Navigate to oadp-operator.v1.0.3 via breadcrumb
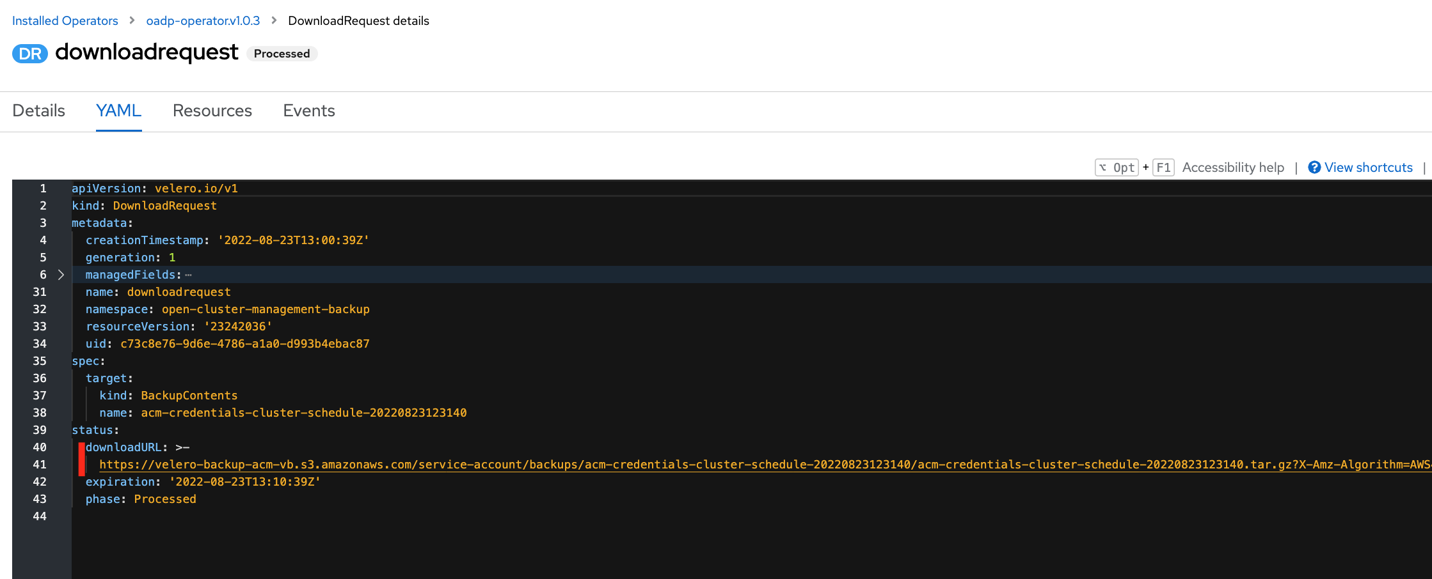Image resolution: width=1432 pixels, height=579 pixels. click(x=203, y=20)
